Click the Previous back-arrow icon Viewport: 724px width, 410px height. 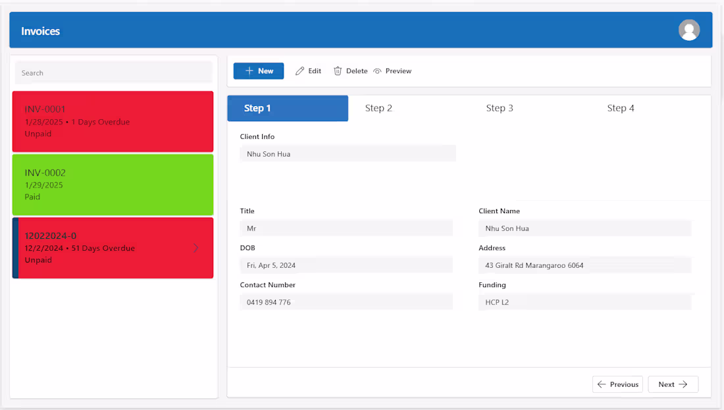(x=603, y=384)
